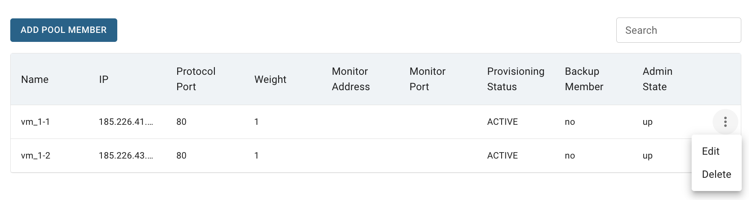Click the 185.226.41 IP address cell
749x200 pixels.
coord(126,122)
